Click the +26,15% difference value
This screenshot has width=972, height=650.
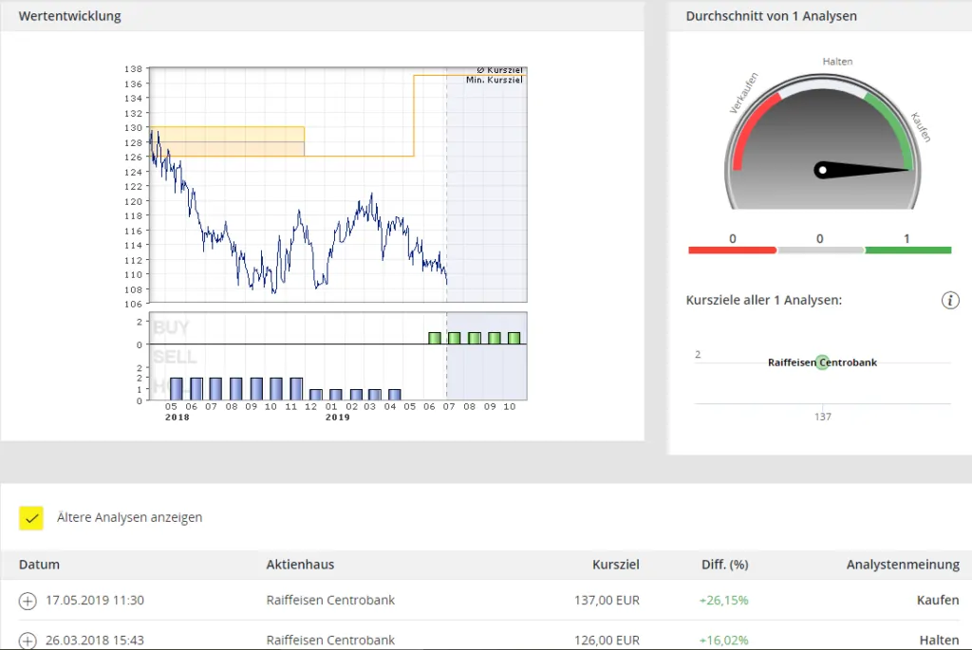pos(723,600)
